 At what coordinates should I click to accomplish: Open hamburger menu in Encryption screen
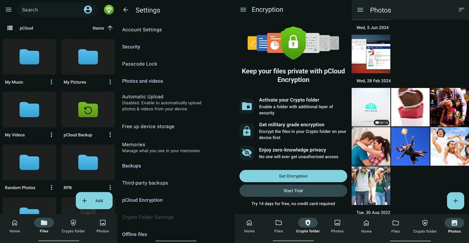(x=243, y=10)
